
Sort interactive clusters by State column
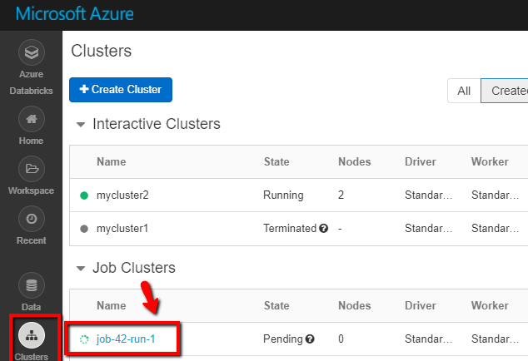(276, 161)
